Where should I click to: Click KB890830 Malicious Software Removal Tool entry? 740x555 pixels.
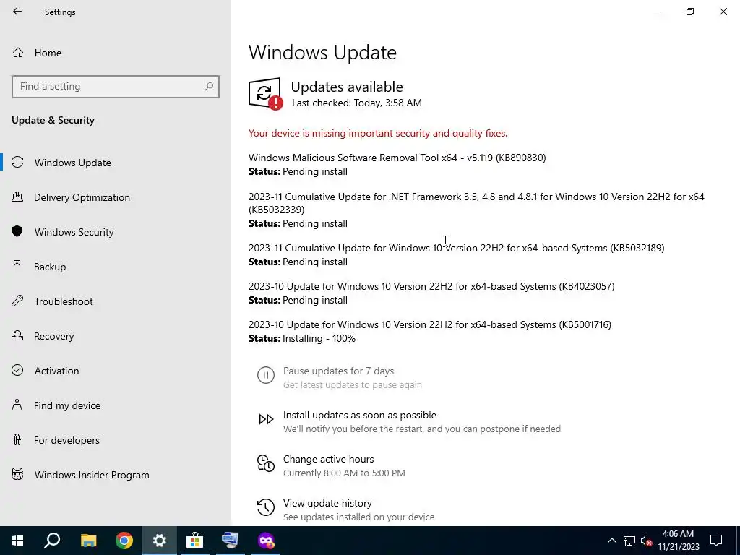[x=397, y=158]
